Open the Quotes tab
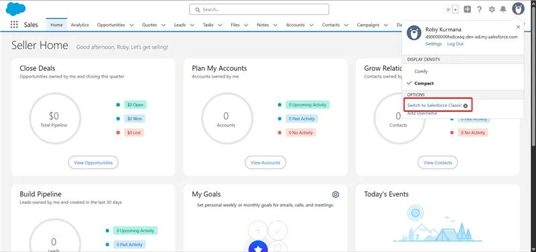This screenshot has height=252, width=536. pos(149,25)
